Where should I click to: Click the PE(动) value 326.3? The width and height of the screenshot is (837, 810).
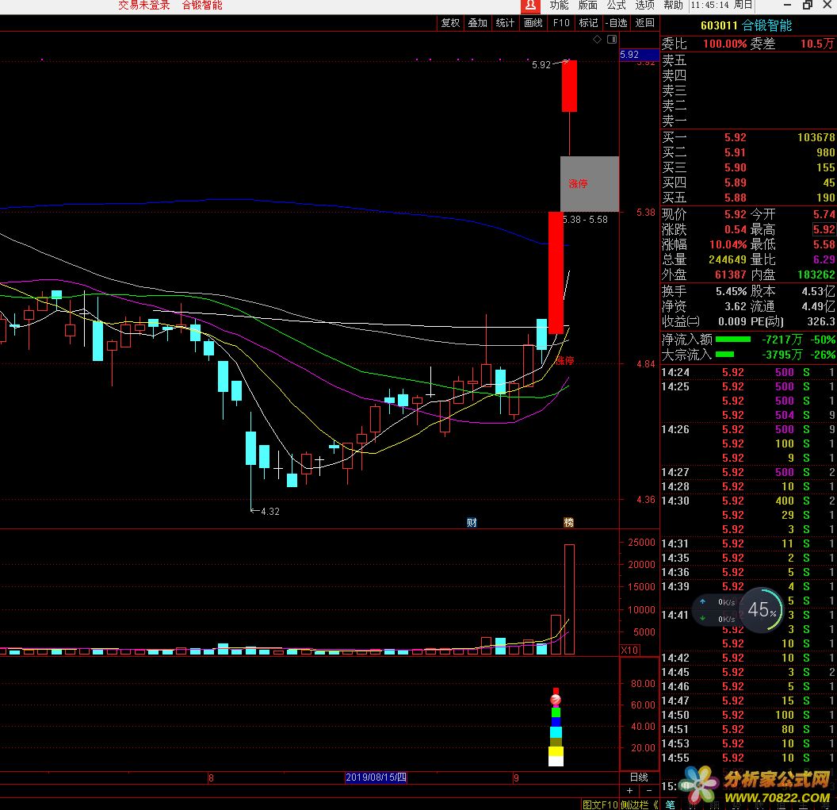(x=821, y=321)
